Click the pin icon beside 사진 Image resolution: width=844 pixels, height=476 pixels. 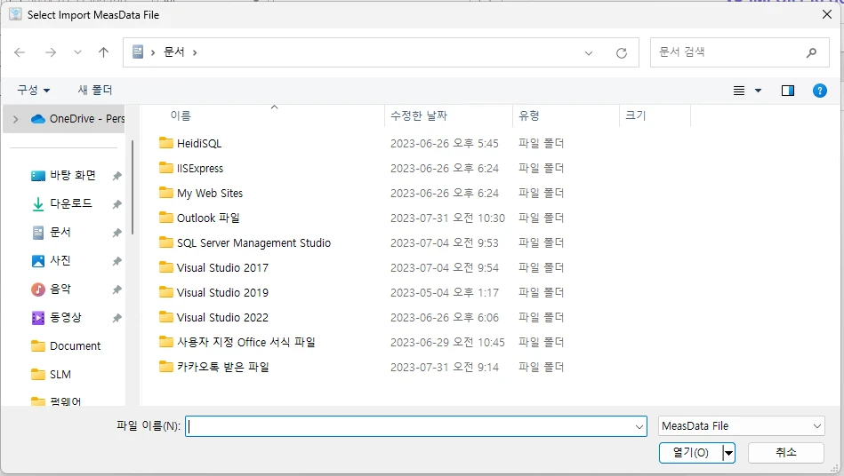[x=117, y=261]
